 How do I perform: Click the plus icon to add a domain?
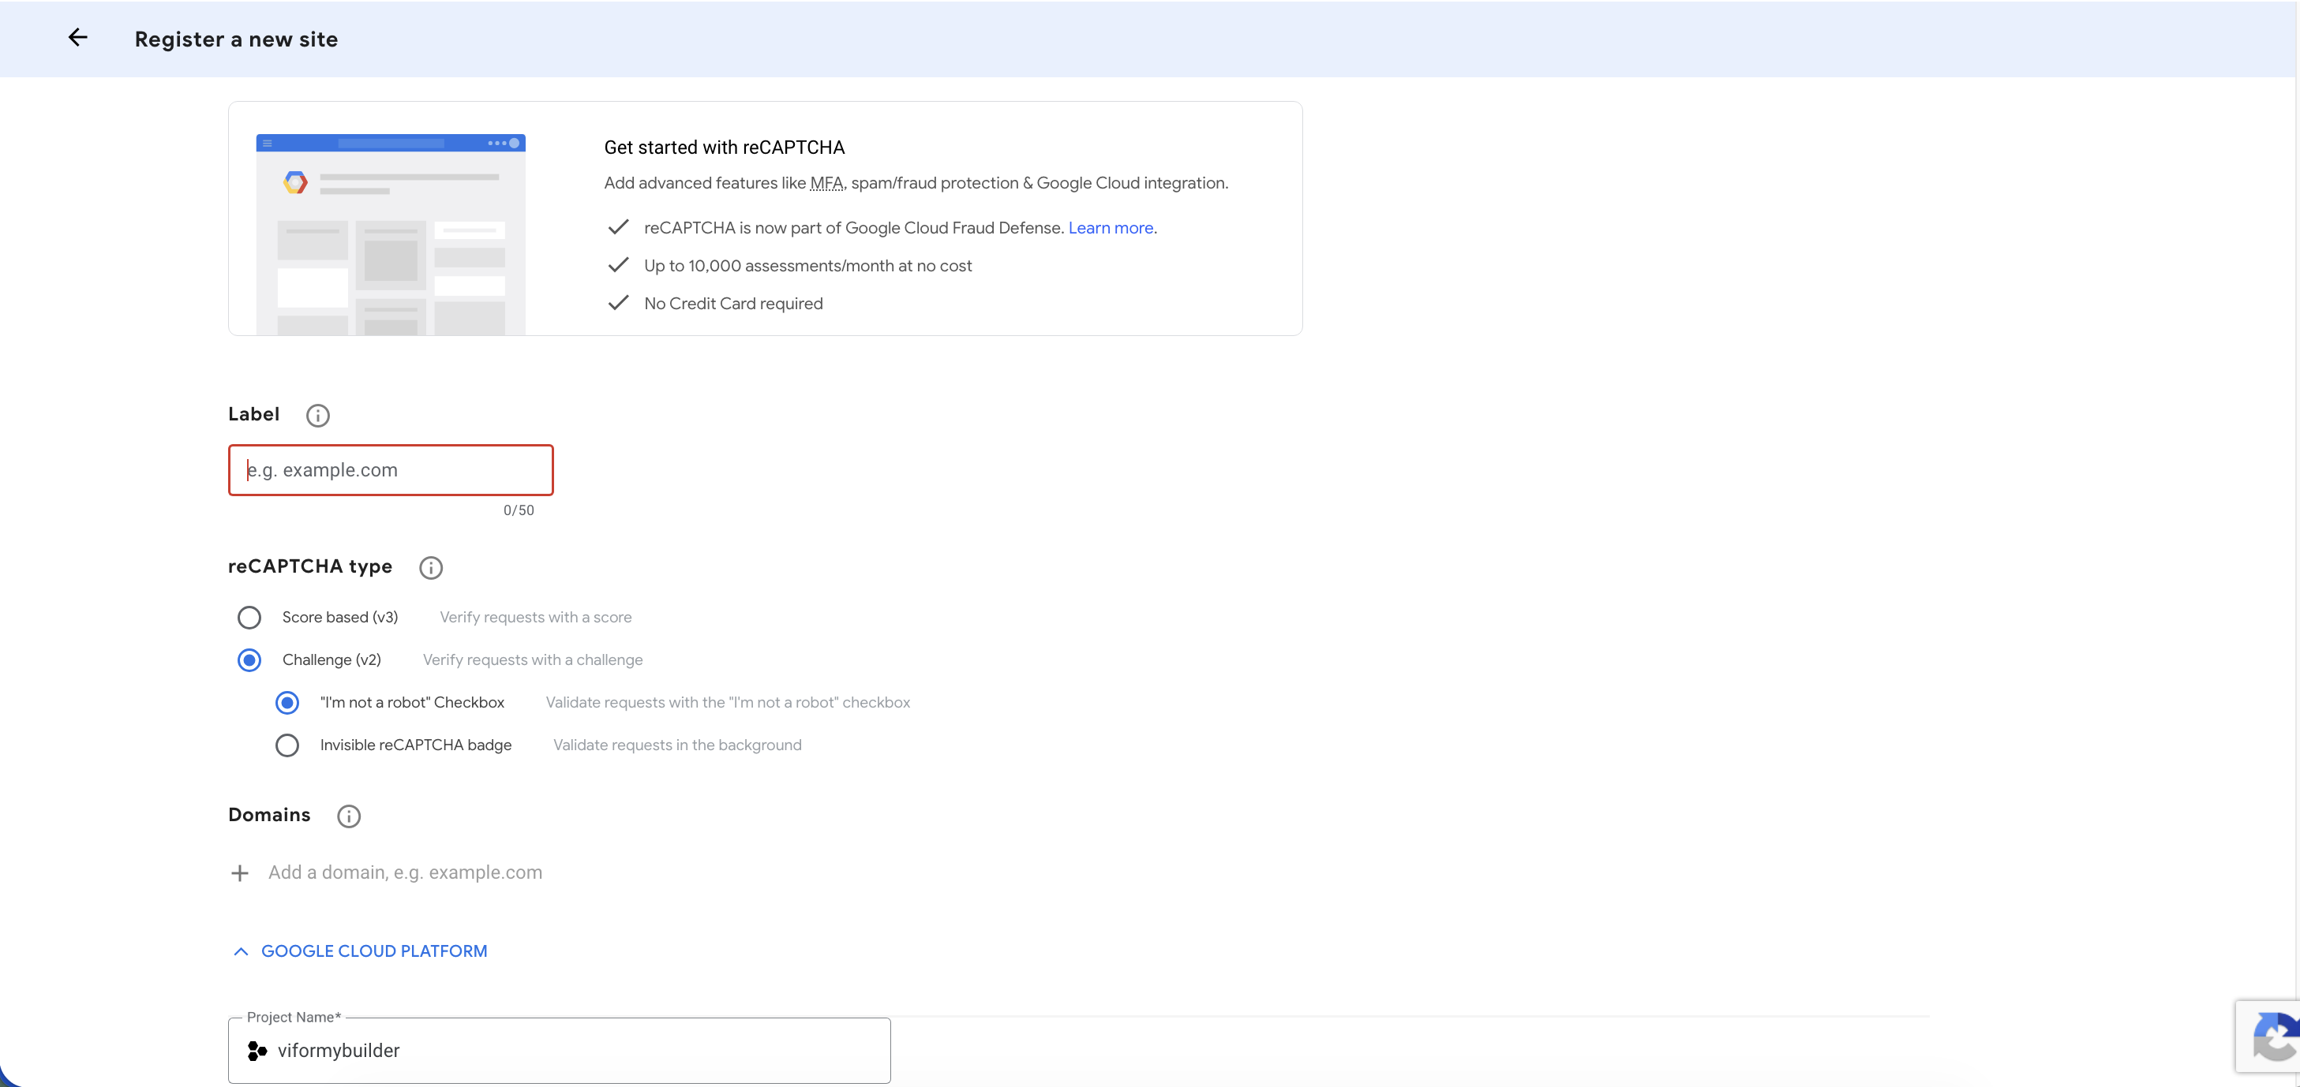point(239,874)
